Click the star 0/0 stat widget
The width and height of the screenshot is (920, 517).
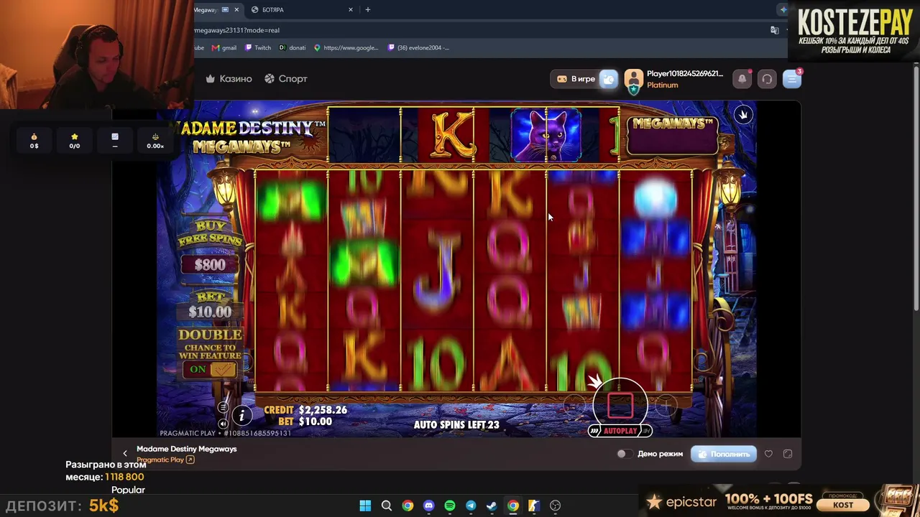[x=74, y=141]
